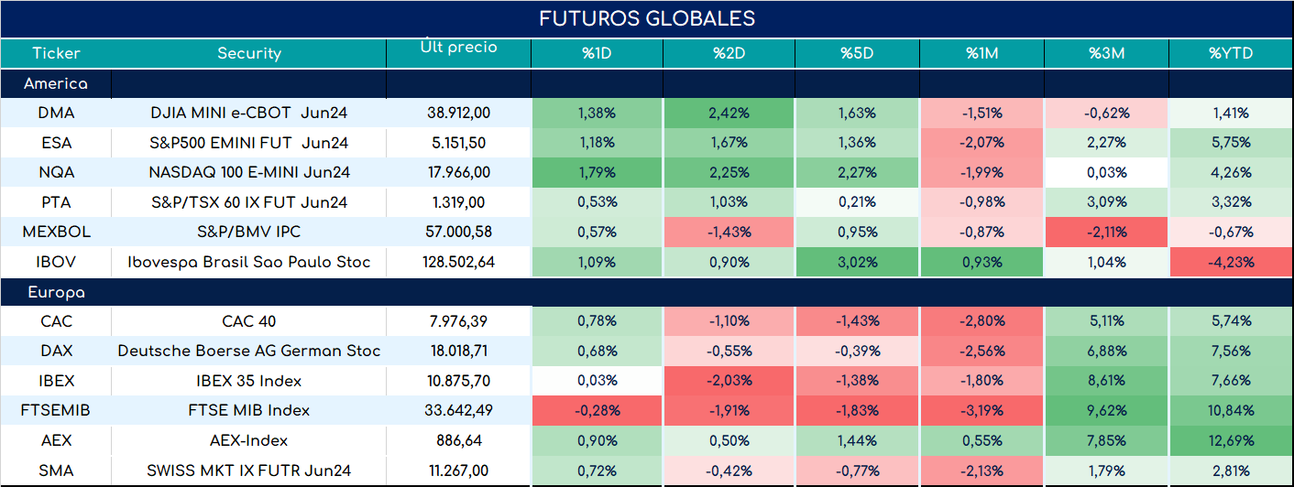Select the NASDAQ 100 E-MINI Jun24 cell
The height and width of the screenshot is (487, 1294).
(249, 172)
